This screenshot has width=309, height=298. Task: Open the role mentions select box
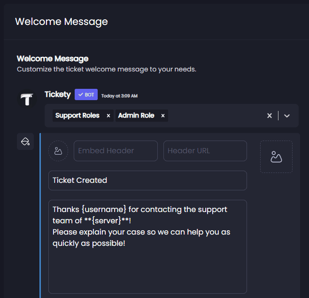coord(171,116)
